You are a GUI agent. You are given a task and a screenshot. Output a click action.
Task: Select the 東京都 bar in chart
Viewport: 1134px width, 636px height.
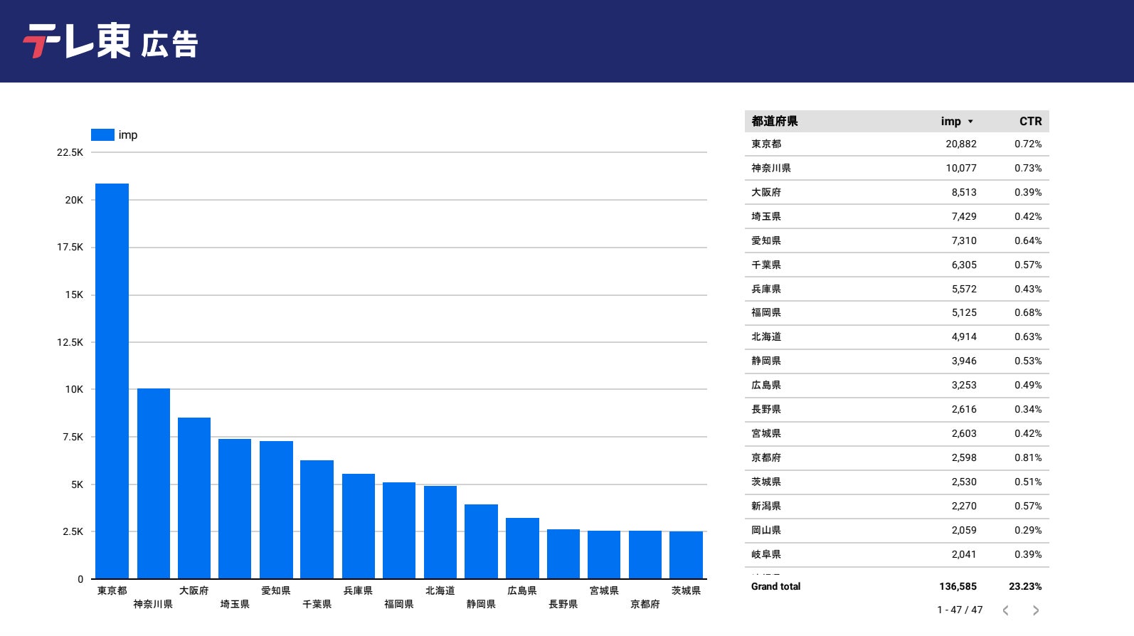point(112,381)
